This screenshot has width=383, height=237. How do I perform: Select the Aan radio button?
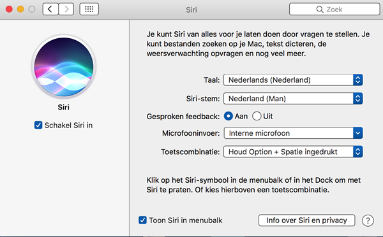click(229, 116)
